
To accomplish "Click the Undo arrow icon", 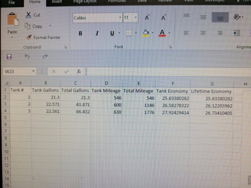I will pos(27,57).
